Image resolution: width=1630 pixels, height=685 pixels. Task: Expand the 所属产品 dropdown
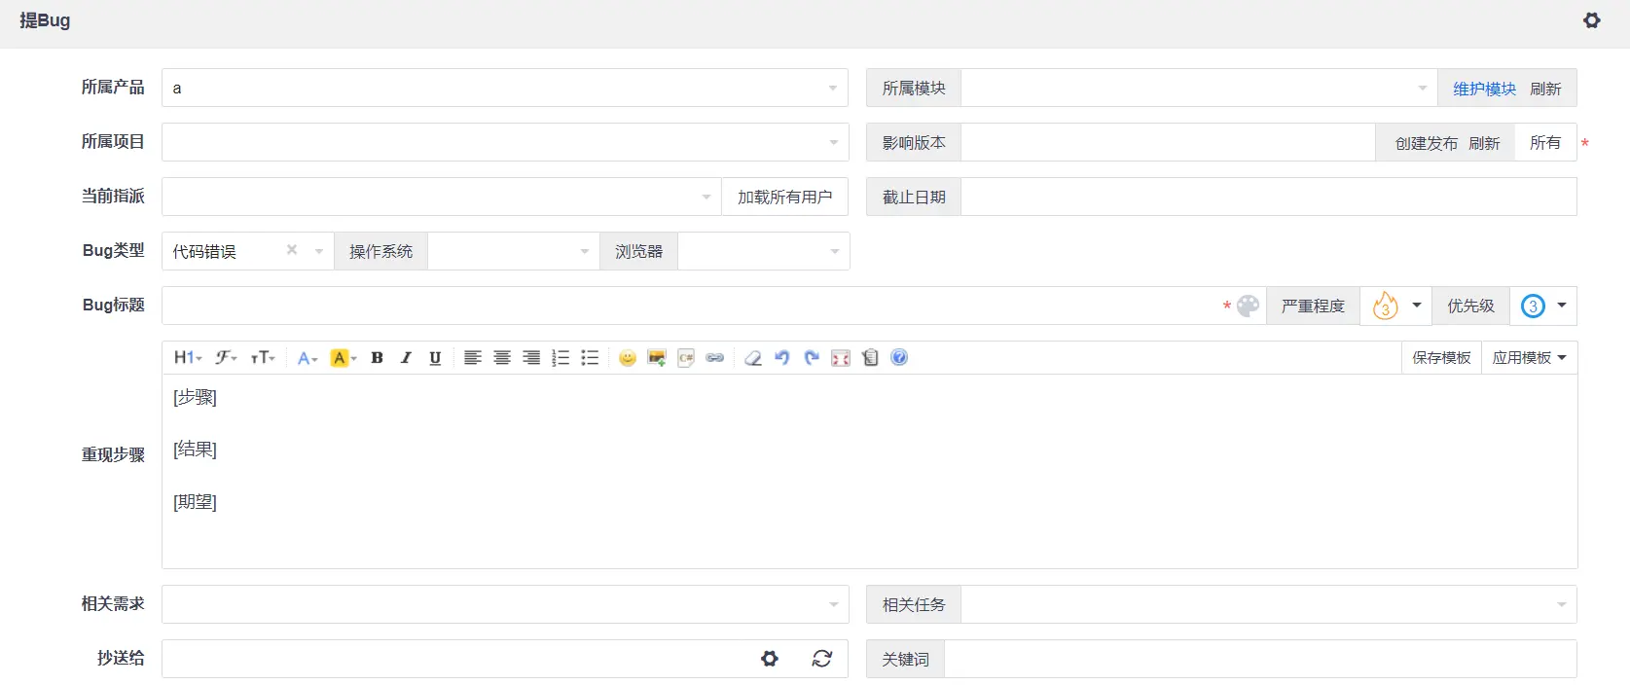tap(832, 88)
